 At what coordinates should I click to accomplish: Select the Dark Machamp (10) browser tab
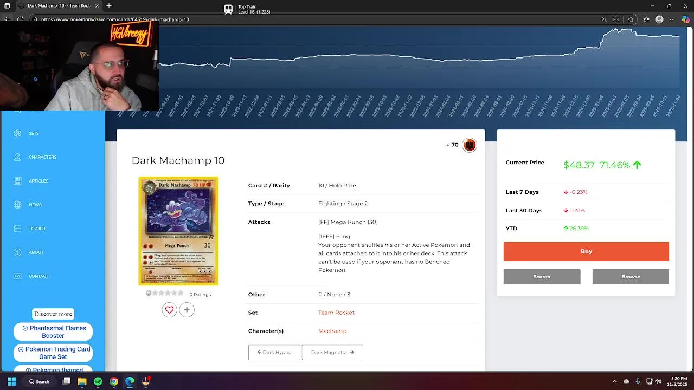click(x=59, y=6)
